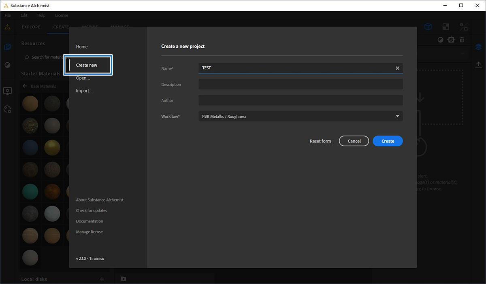
Task: Click the back arrow beside Base Materials
Action: click(25, 86)
